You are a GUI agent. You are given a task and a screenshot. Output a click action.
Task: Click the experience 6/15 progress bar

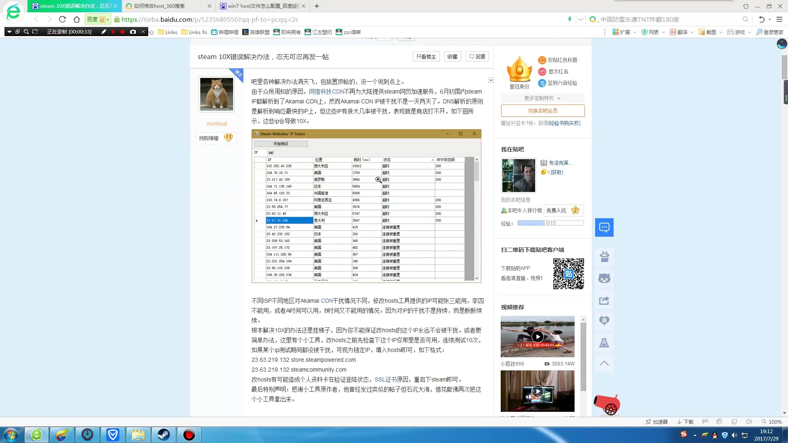[550, 223]
